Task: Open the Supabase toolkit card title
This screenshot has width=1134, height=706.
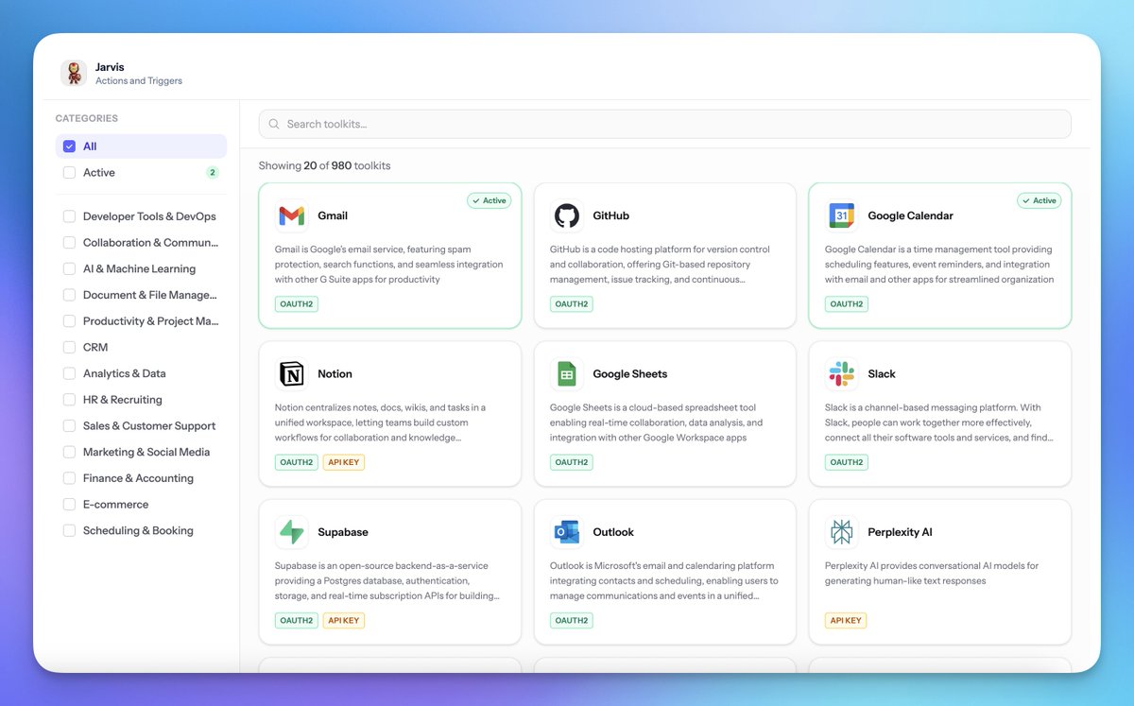Action: (x=343, y=532)
